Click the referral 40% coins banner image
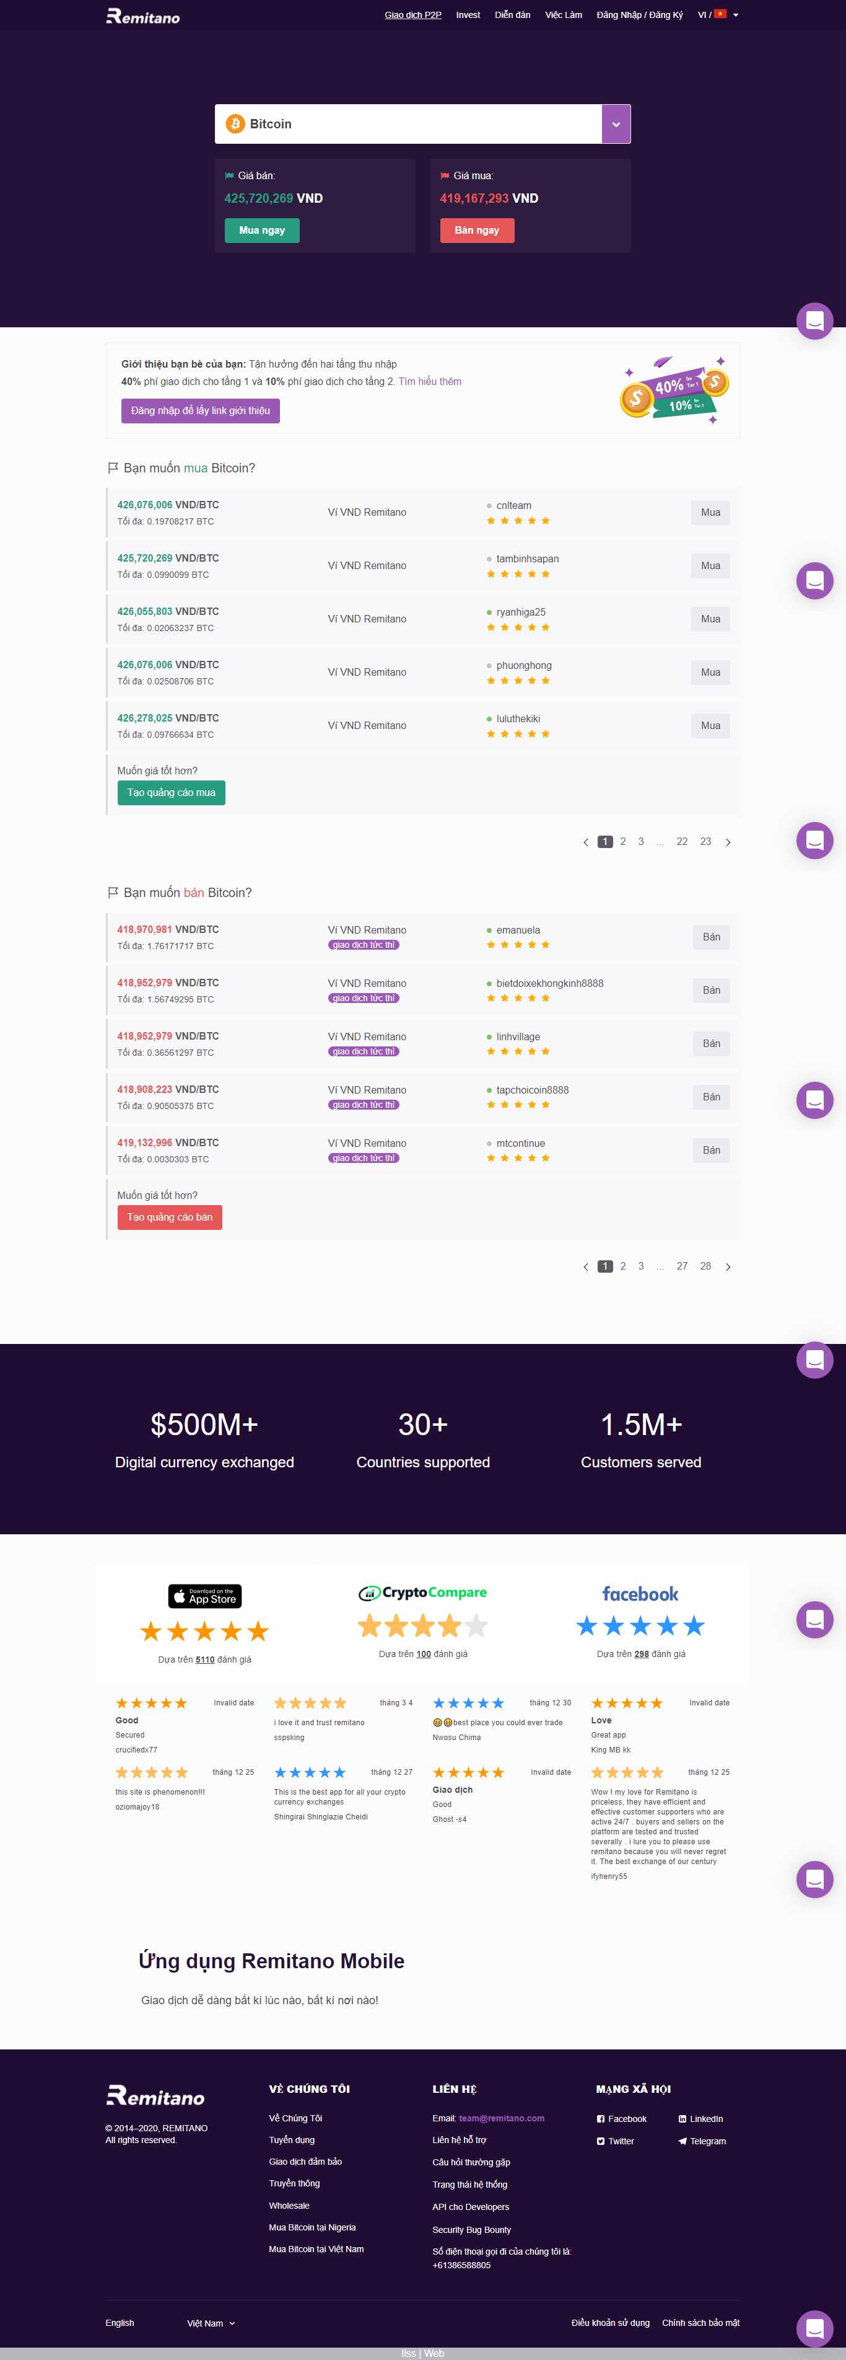The width and height of the screenshot is (846, 2360). click(x=674, y=391)
